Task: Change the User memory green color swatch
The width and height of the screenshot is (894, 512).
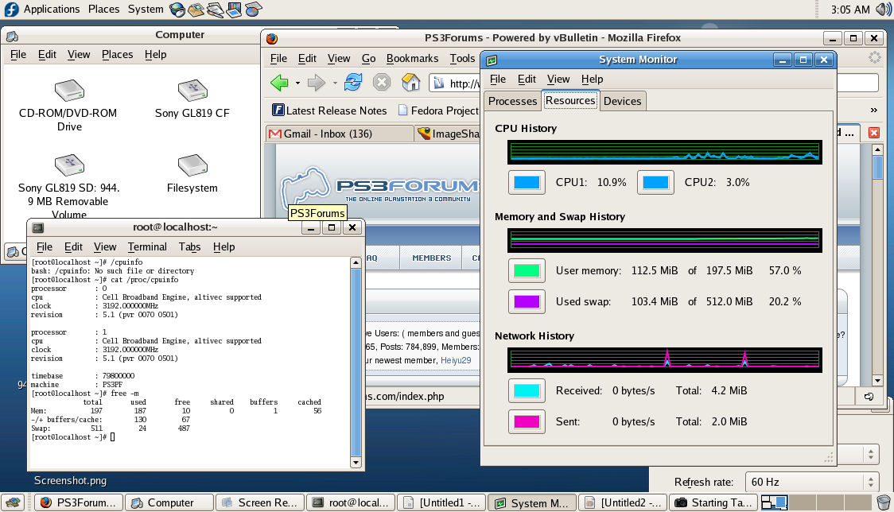Action: coord(527,271)
